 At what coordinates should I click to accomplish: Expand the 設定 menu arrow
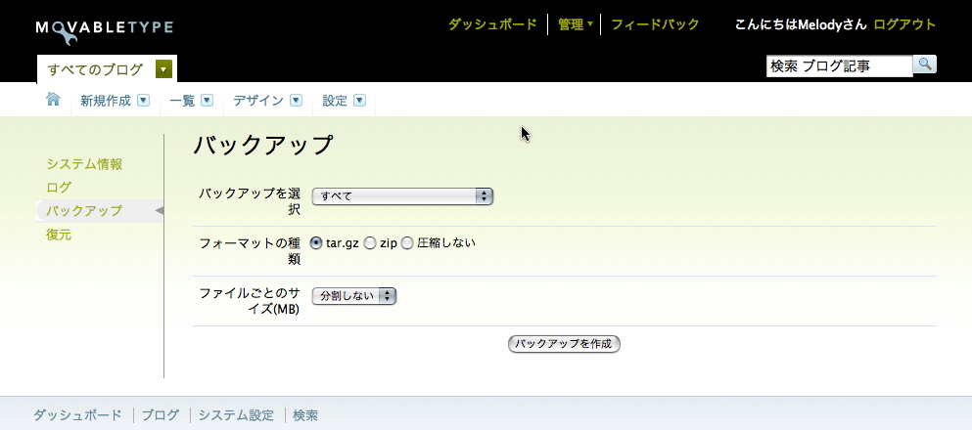[359, 101]
